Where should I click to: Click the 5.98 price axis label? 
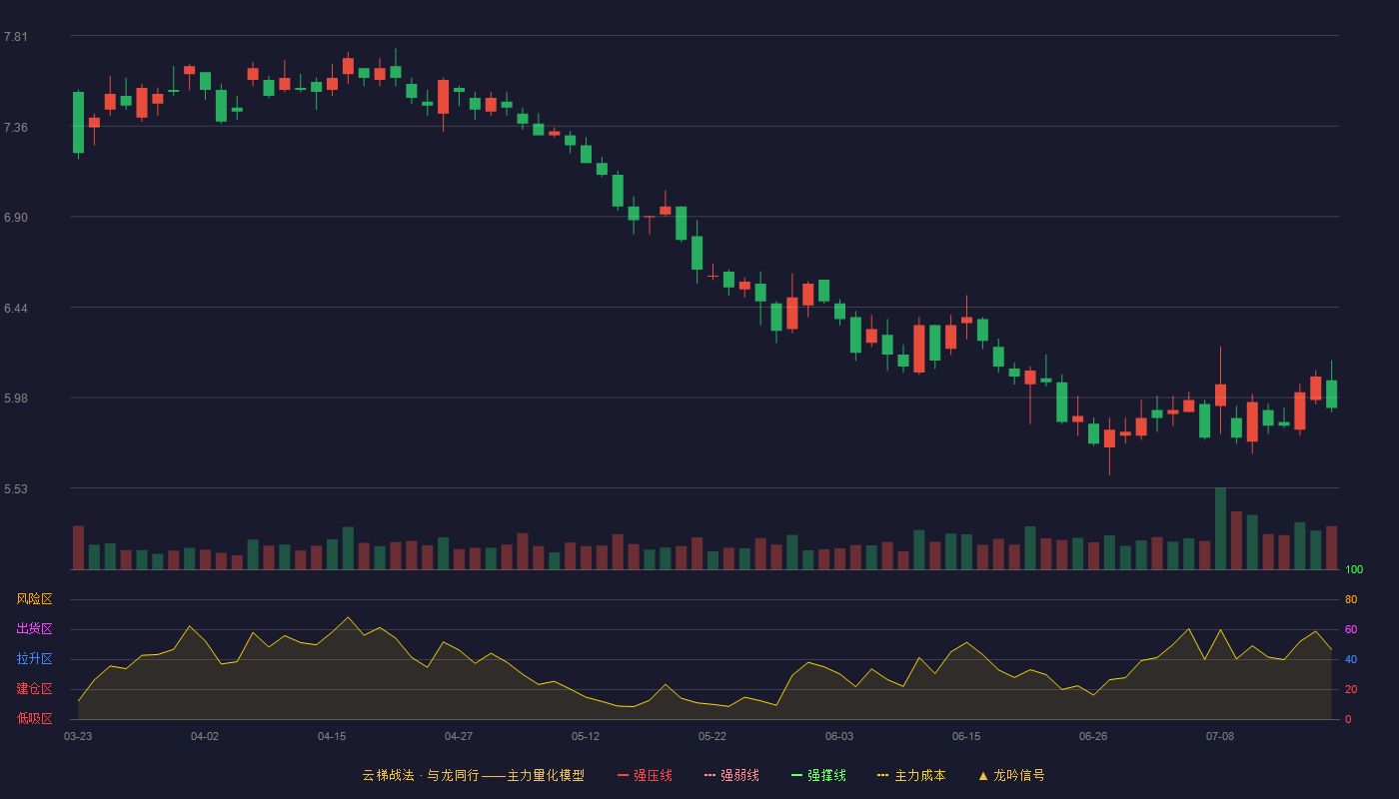(x=16, y=399)
